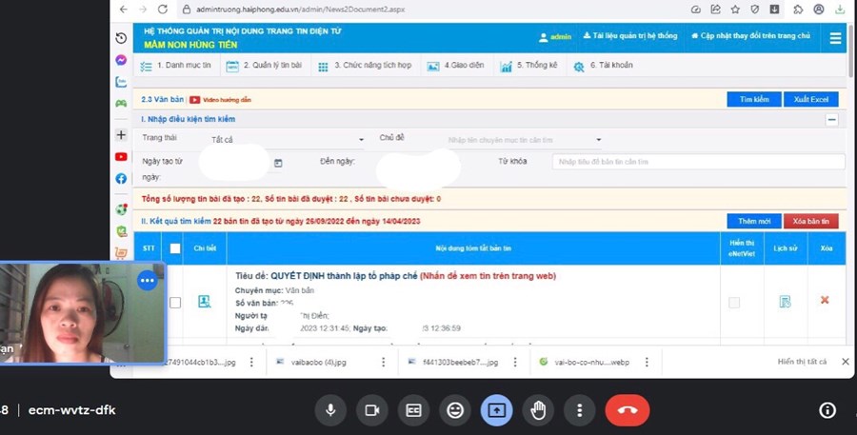Delete the document with the red X
Screen dimensions: 857x435
pyautogui.click(x=825, y=300)
